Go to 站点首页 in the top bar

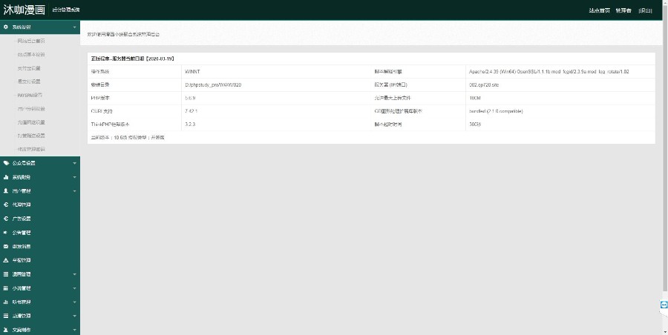click(x=599, y=10)
